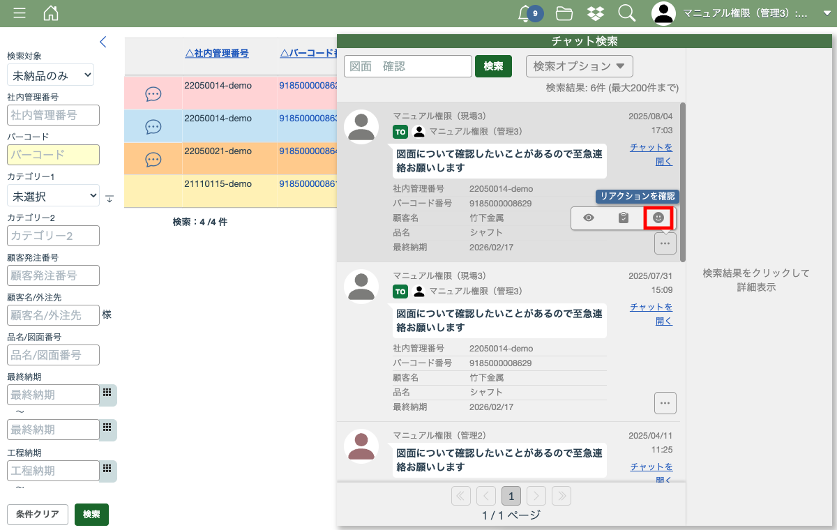Open the hamburger menu
The height and width of the screenshot is (530, 837).
click(20, 13)
